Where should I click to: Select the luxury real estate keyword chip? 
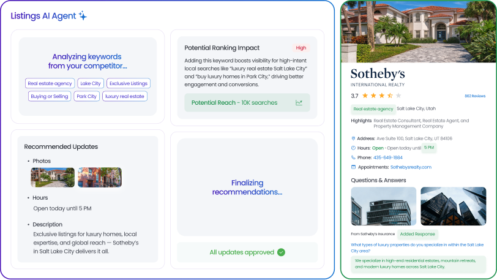click(125, 96)
